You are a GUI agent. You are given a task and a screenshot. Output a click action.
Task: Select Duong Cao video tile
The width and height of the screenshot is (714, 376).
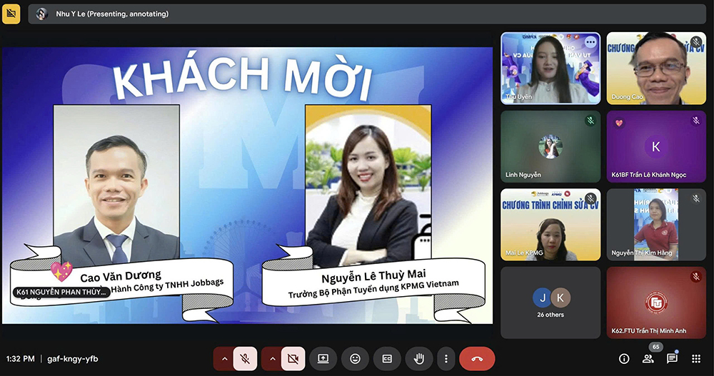pos(656,68)
